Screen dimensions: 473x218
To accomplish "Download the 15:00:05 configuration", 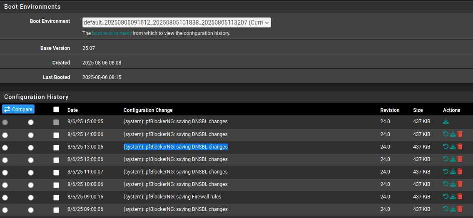I will pos(446,121).
